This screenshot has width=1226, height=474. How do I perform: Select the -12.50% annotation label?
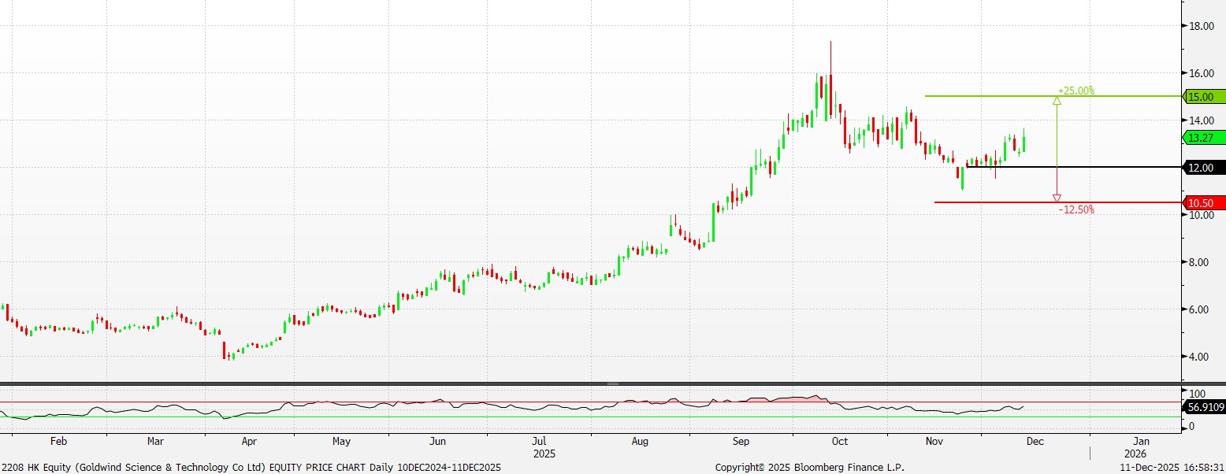click(x=1076, y=209)
